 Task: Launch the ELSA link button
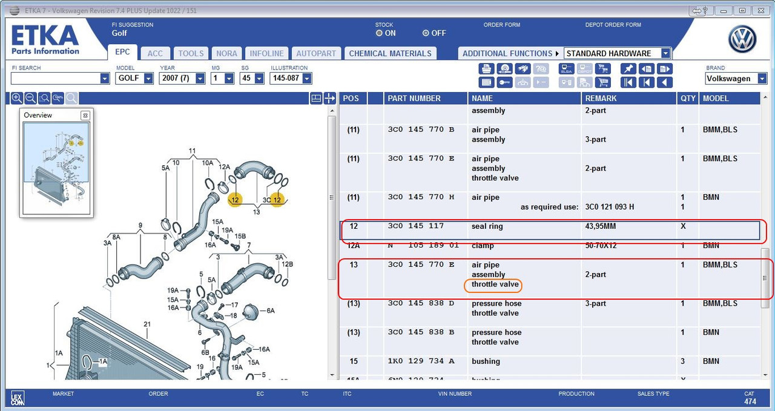566,69
